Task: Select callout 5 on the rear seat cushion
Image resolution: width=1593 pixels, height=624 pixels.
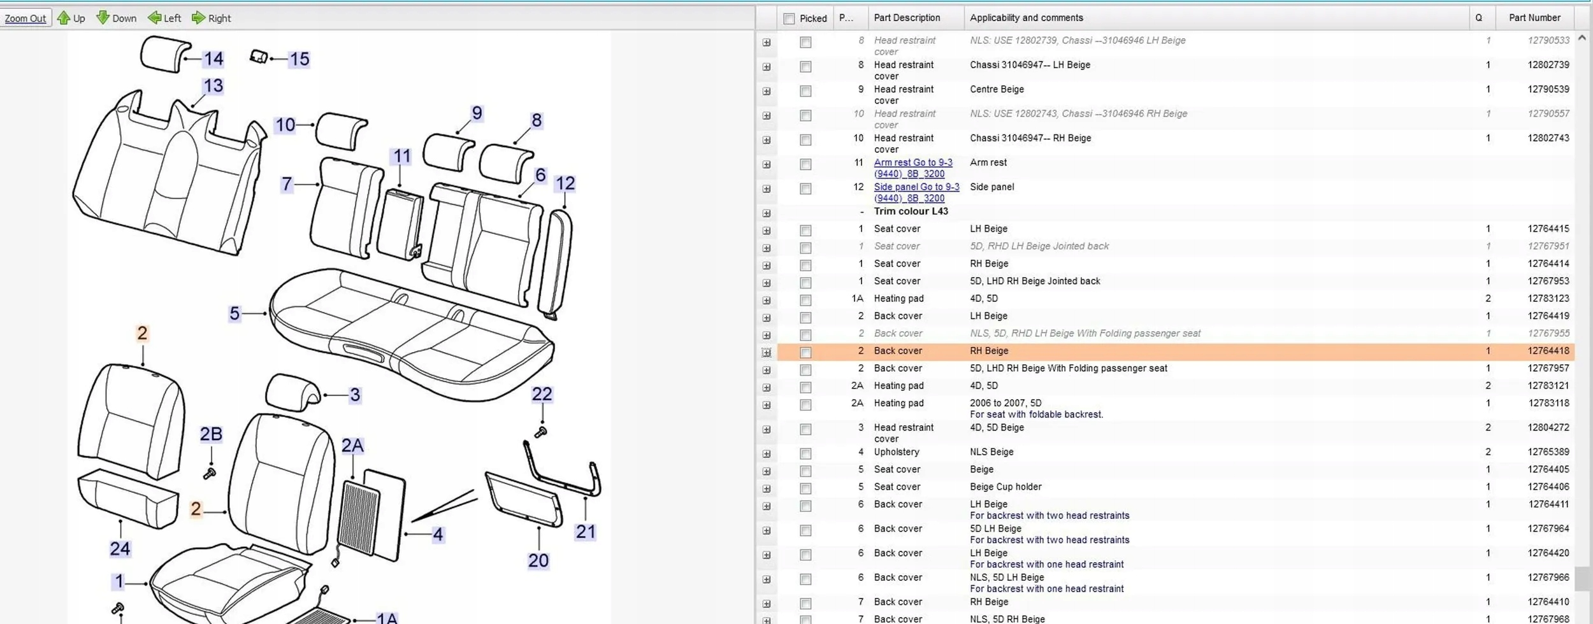Action: click(x=234, y=313)
